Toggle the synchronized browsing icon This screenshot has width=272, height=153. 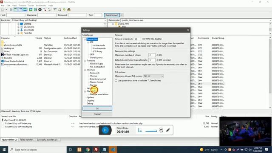(64, 9)
